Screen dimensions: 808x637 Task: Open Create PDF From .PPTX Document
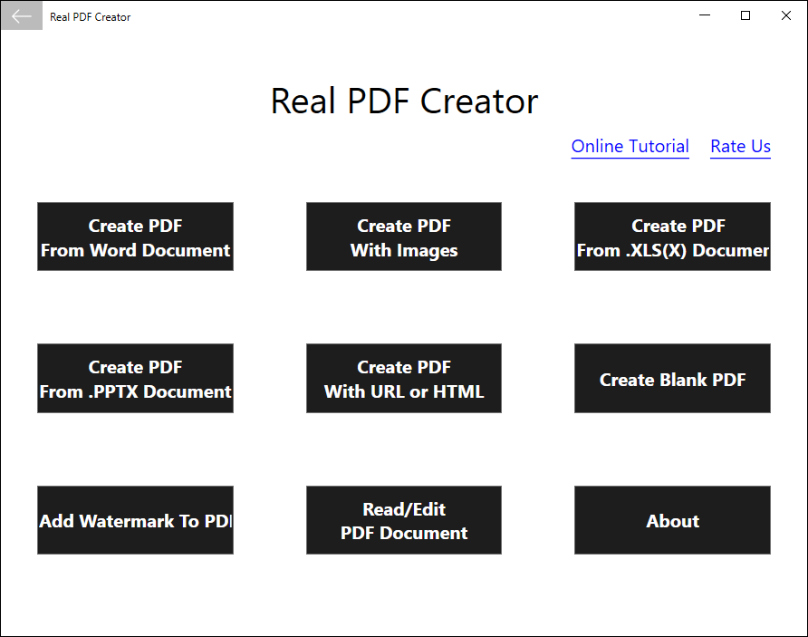pyautogui.click(x=134, y=378)
